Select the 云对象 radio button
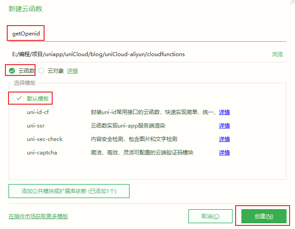 (x=41, y=71)
